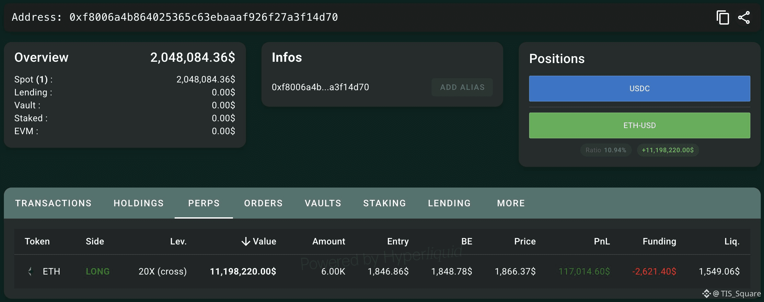Click the -2,621.40$ funding cell

[x=654, y=271]
